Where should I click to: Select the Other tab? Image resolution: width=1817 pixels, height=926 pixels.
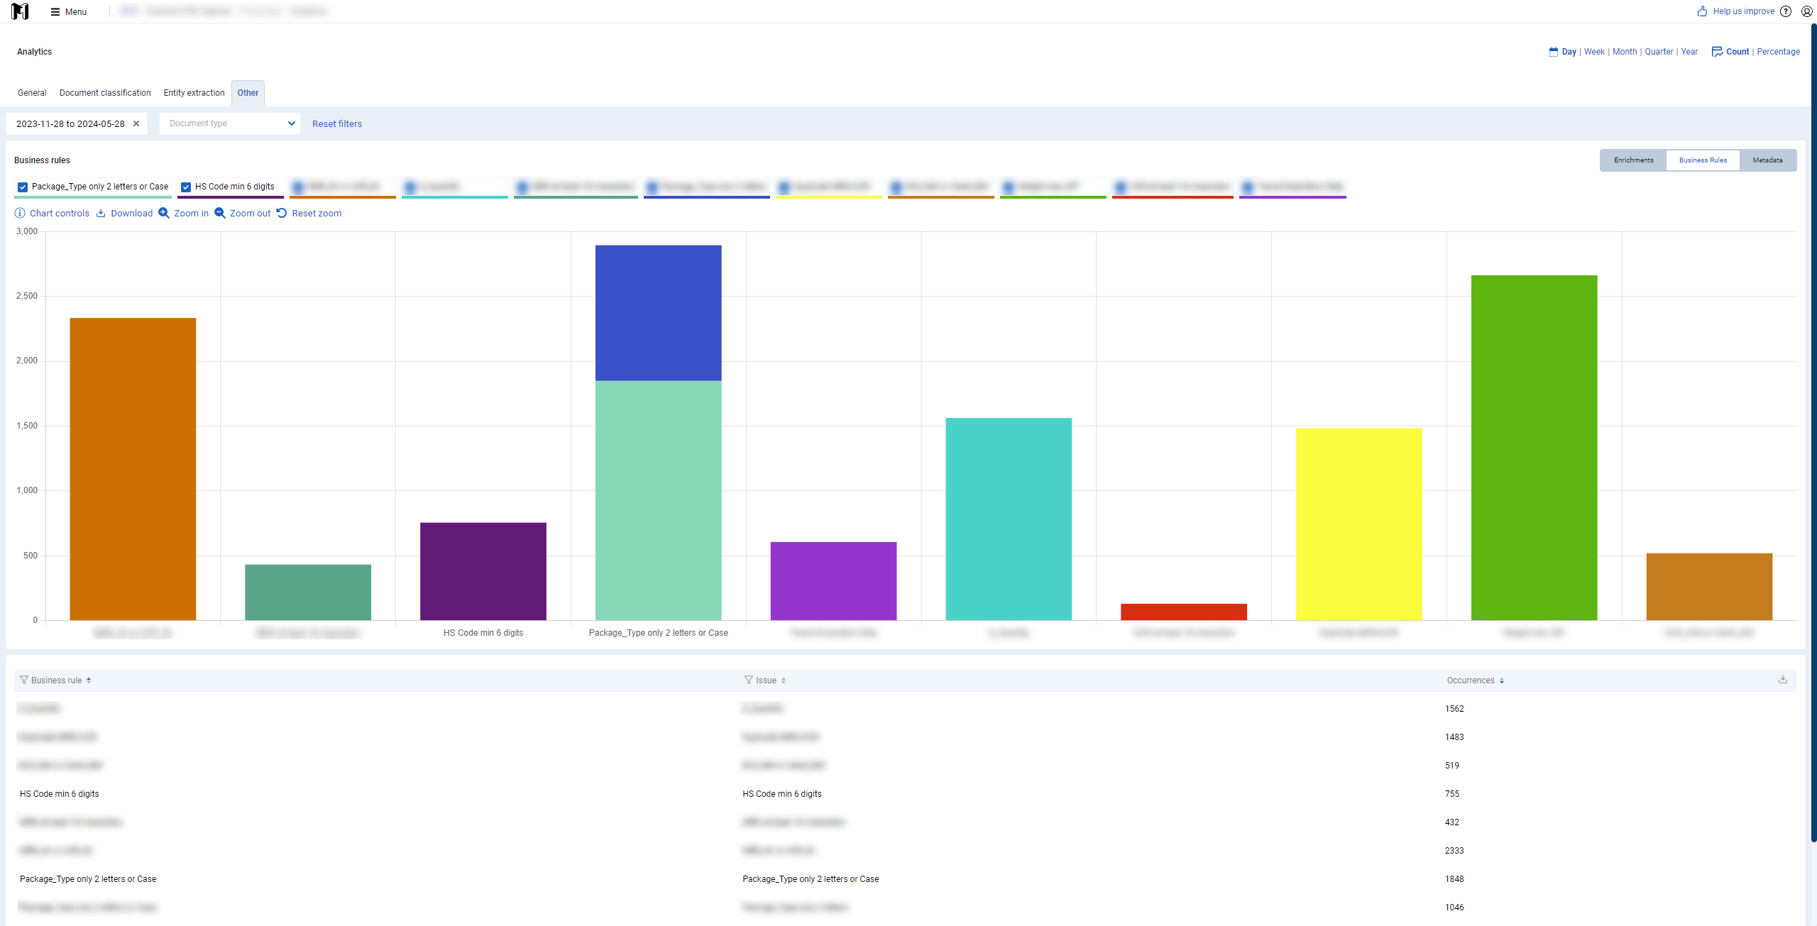click(x=248, y=93)
